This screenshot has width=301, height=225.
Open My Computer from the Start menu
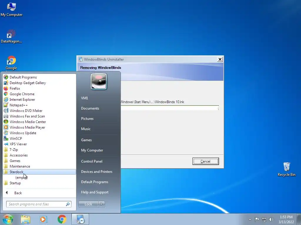98,150
